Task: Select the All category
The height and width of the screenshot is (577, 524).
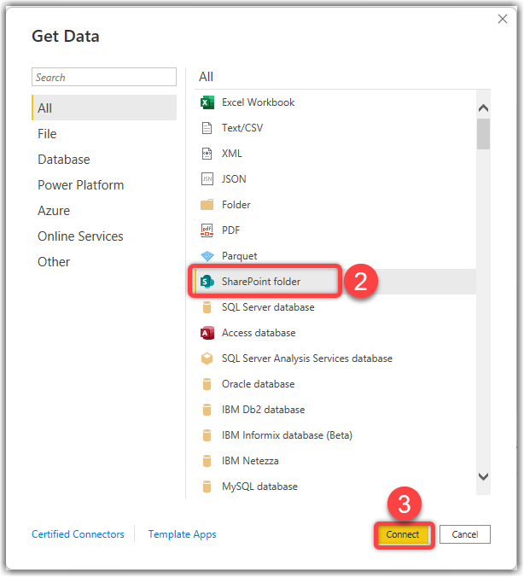Action: point(104,108)
